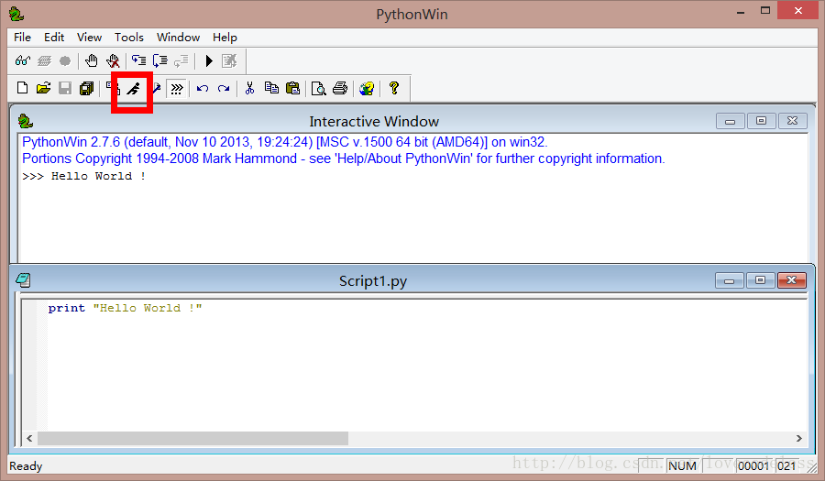Toggle breakpoint with the hand icon
The image size is (825, 481).
[92, 61]
